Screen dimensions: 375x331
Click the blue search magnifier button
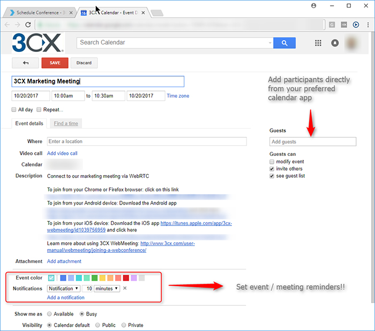tap(284, 43)
